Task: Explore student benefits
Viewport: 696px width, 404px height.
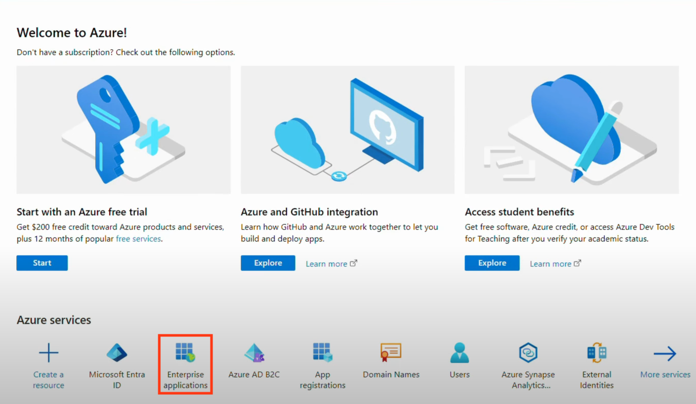Action: 492,263
